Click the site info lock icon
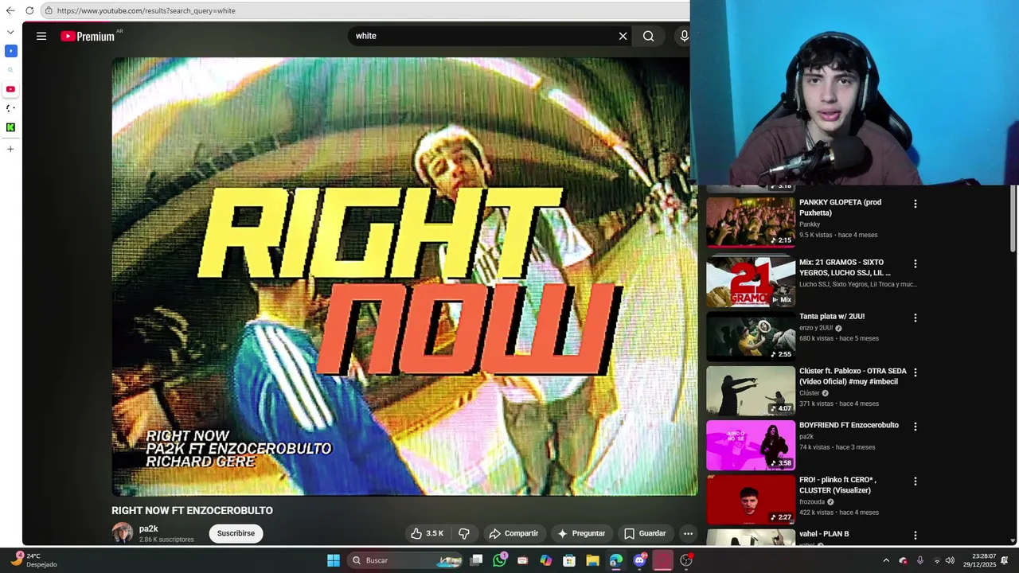 pos(49,10)
